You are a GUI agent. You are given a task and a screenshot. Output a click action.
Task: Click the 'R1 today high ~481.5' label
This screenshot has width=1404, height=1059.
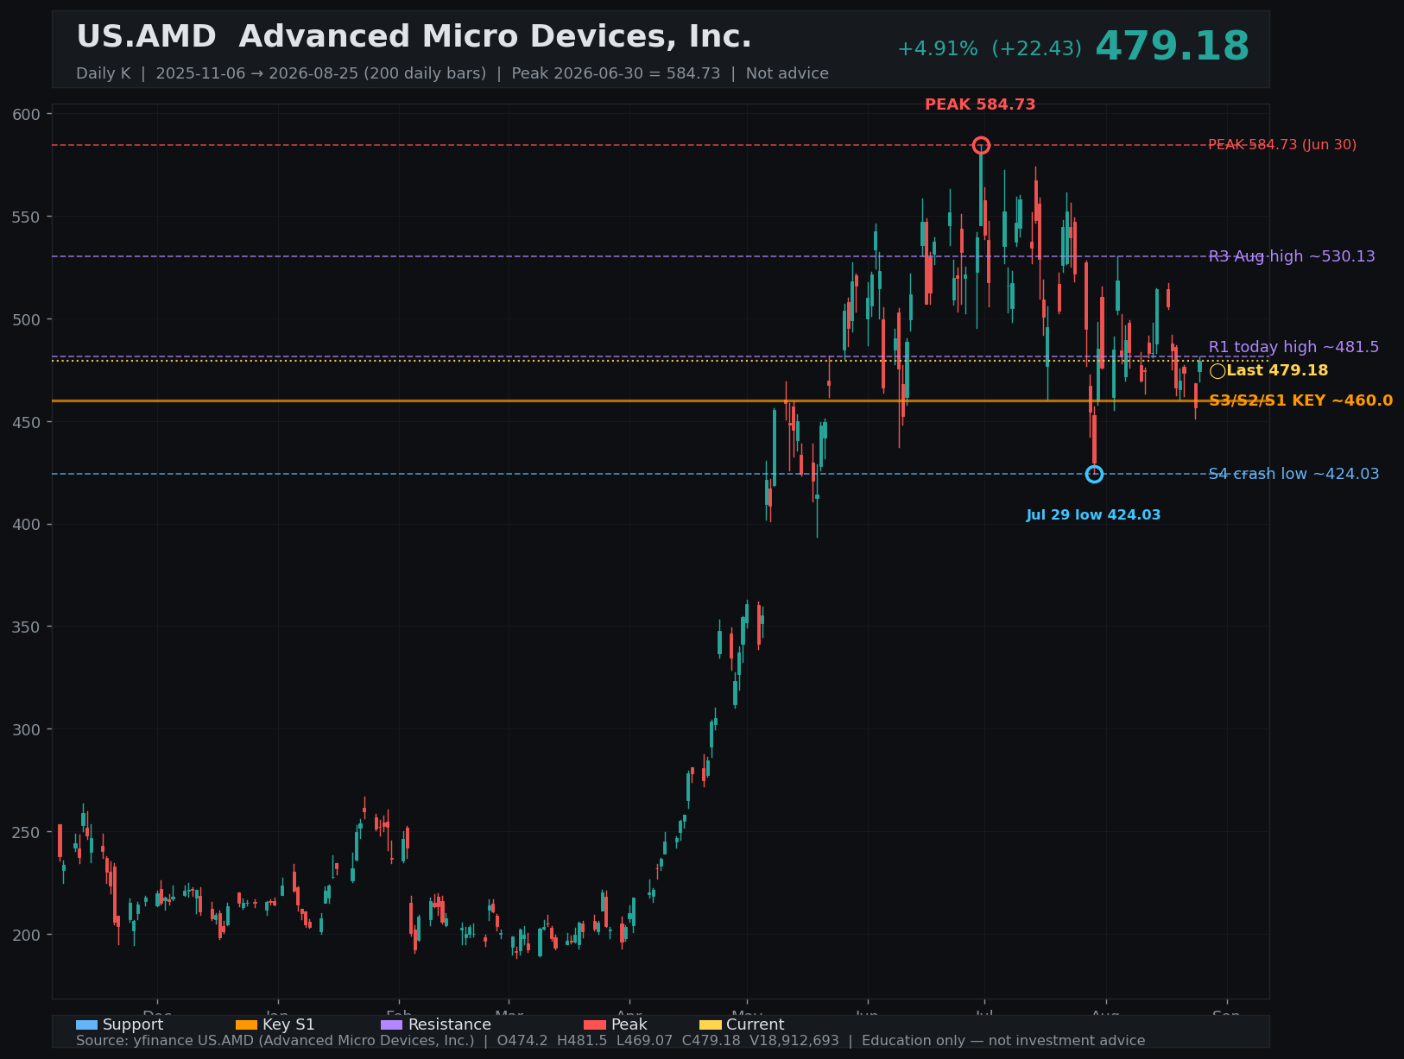(1293, 347)
